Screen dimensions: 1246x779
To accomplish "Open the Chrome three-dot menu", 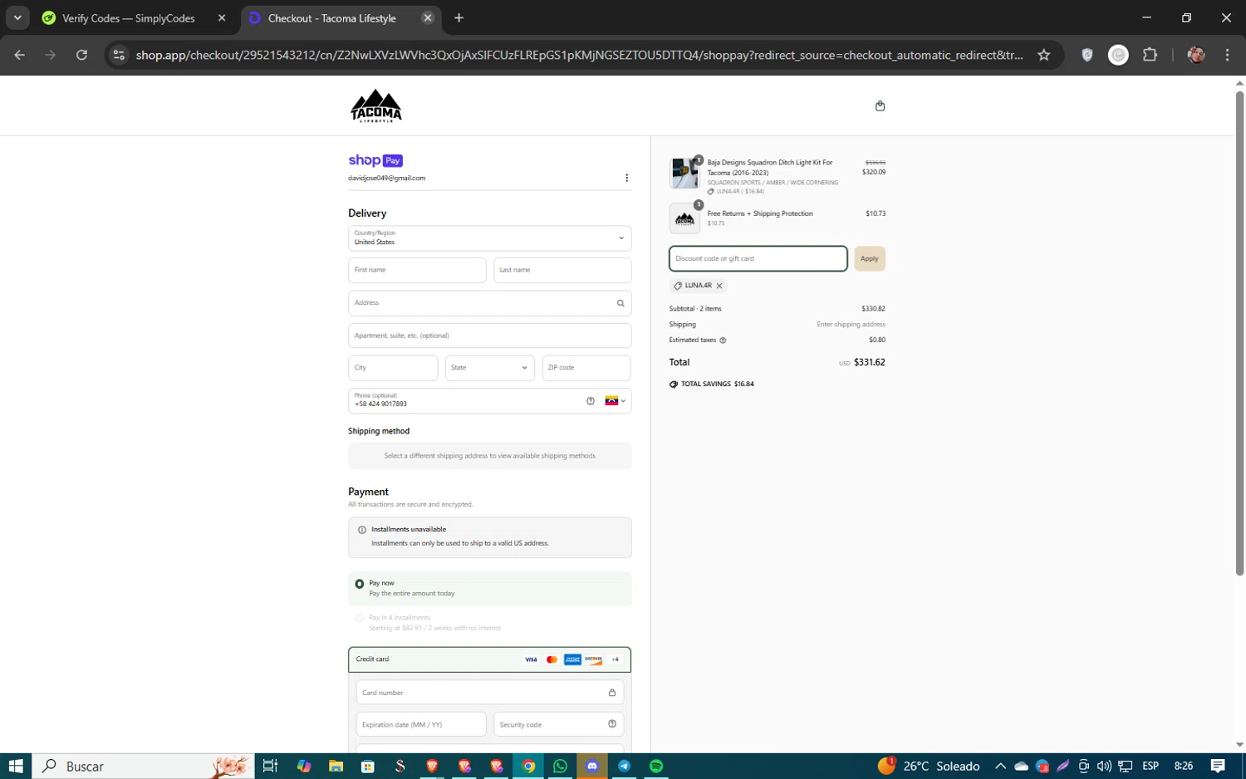I will coord(1227,55).
